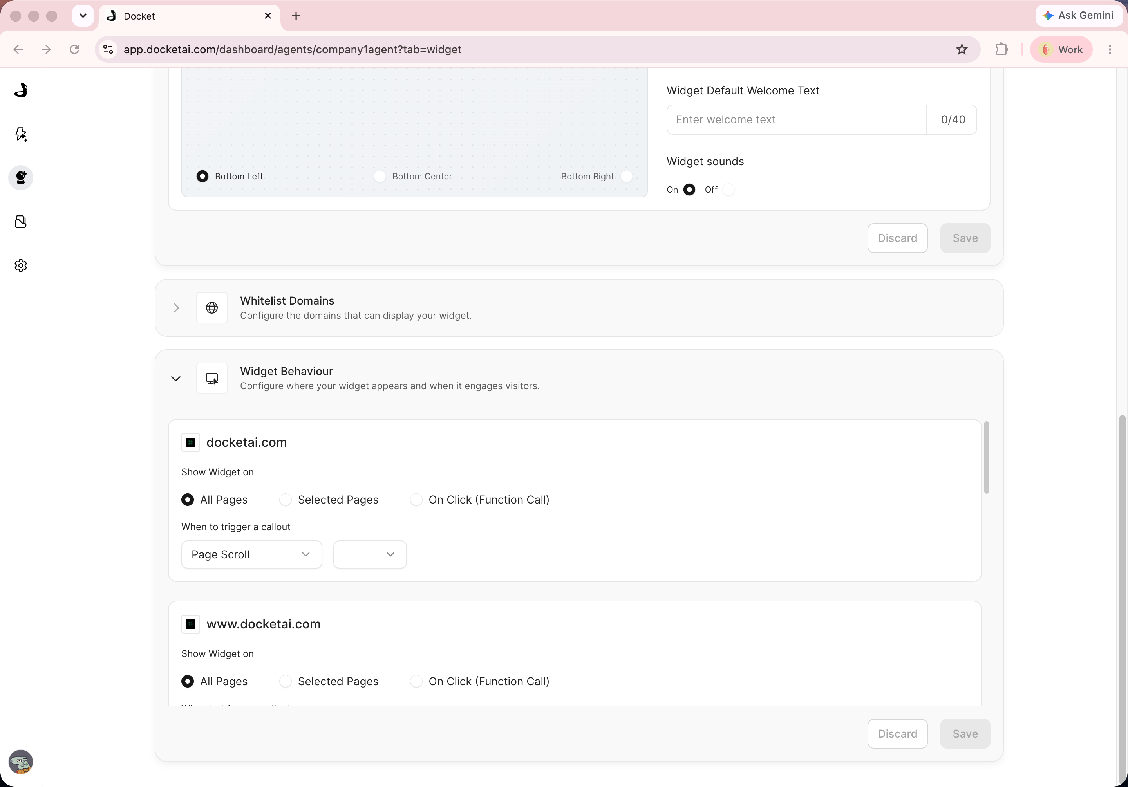The height and width of the screenshot is (787, 1128).
Task: View site information icon in address bar
Action: coord(108,49)
